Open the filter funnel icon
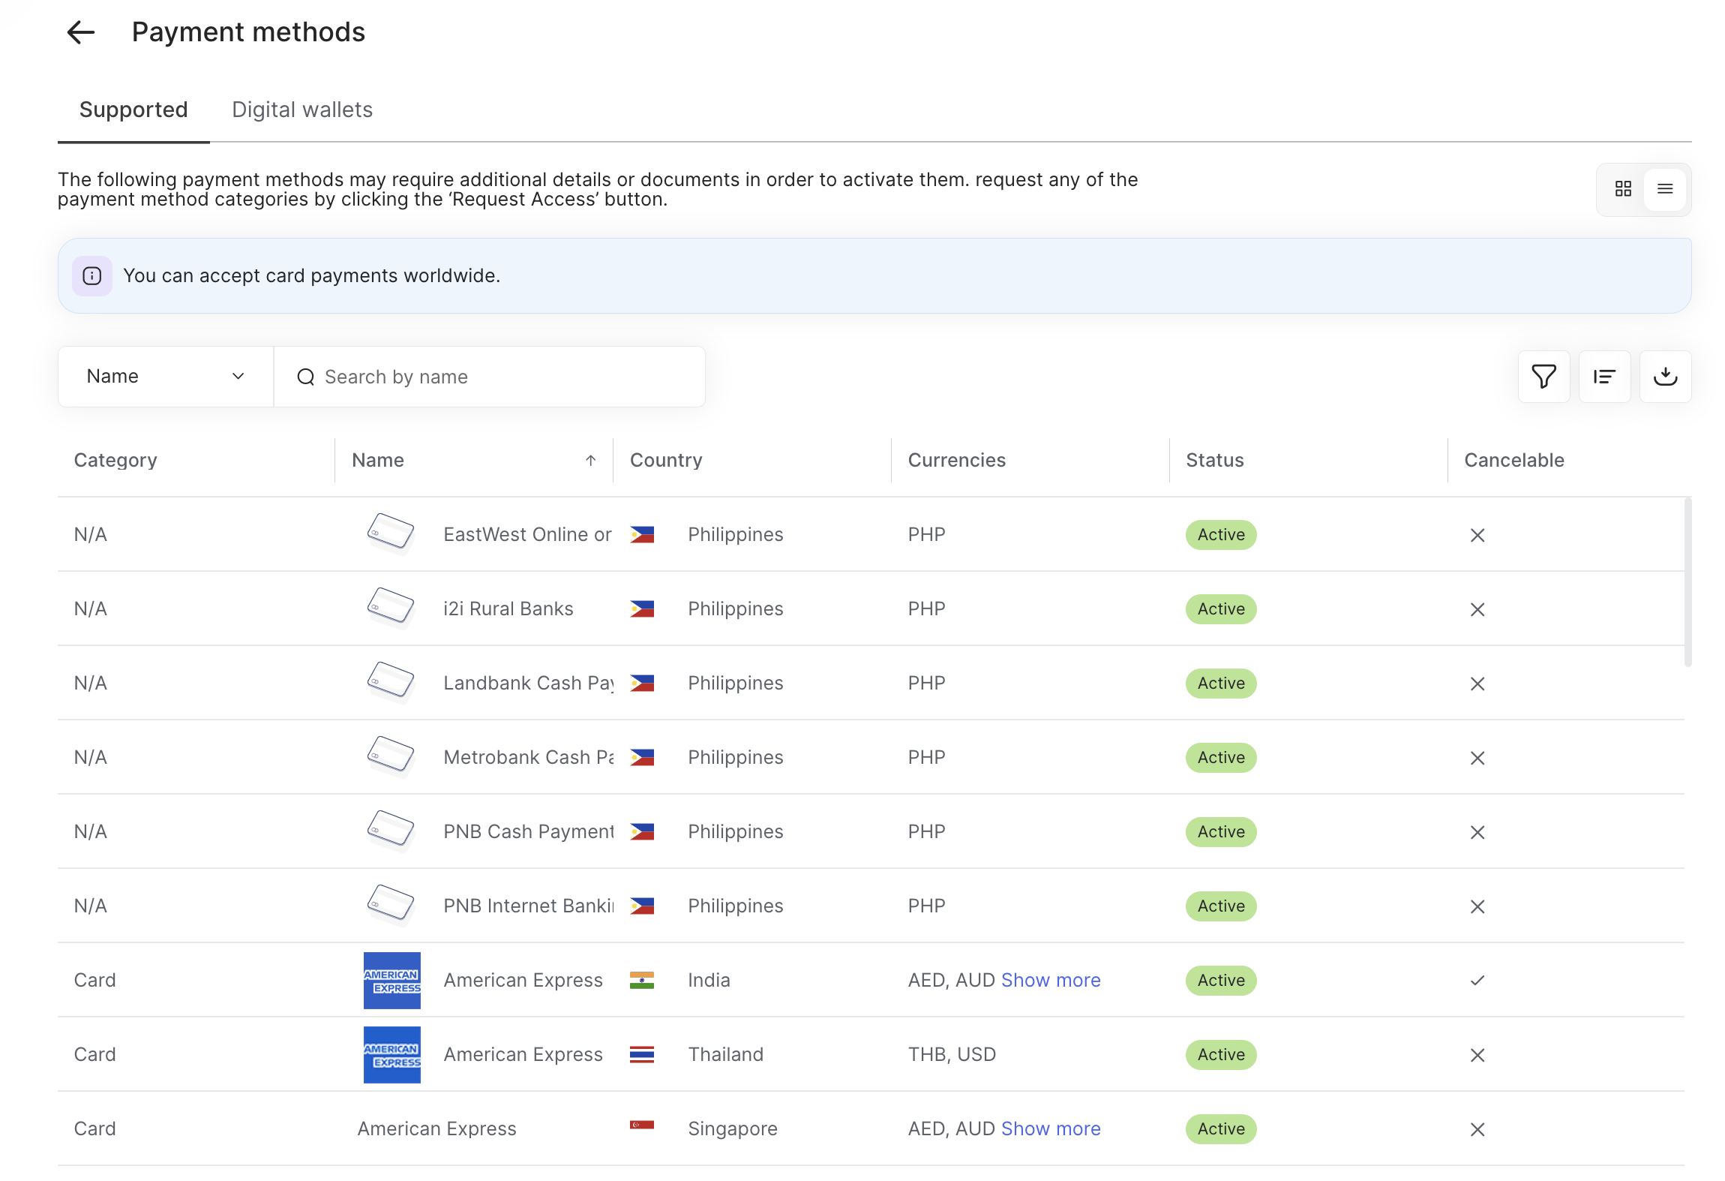The height and width of the screenshot is (1181, 1725). (x=1543, y=377)
